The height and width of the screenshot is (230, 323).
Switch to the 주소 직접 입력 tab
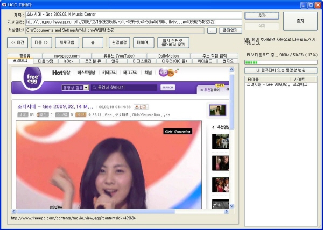click(x=214, y=56)
